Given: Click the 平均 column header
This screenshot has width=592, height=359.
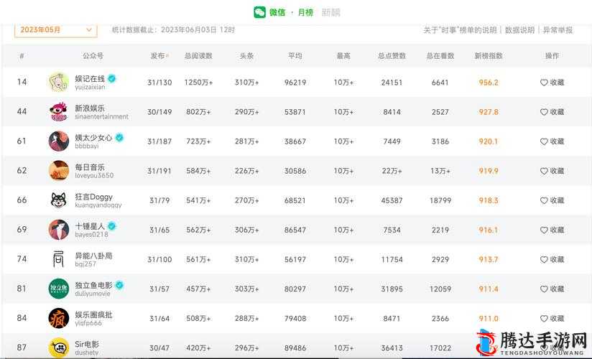Looking at the screenshot, I should coord(295,56).
